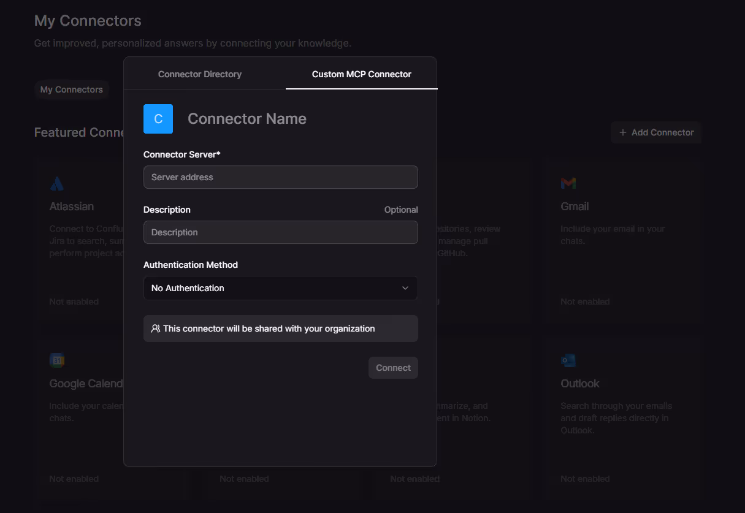Click the blue connector avatar labeled C

[x=158, y=119]
